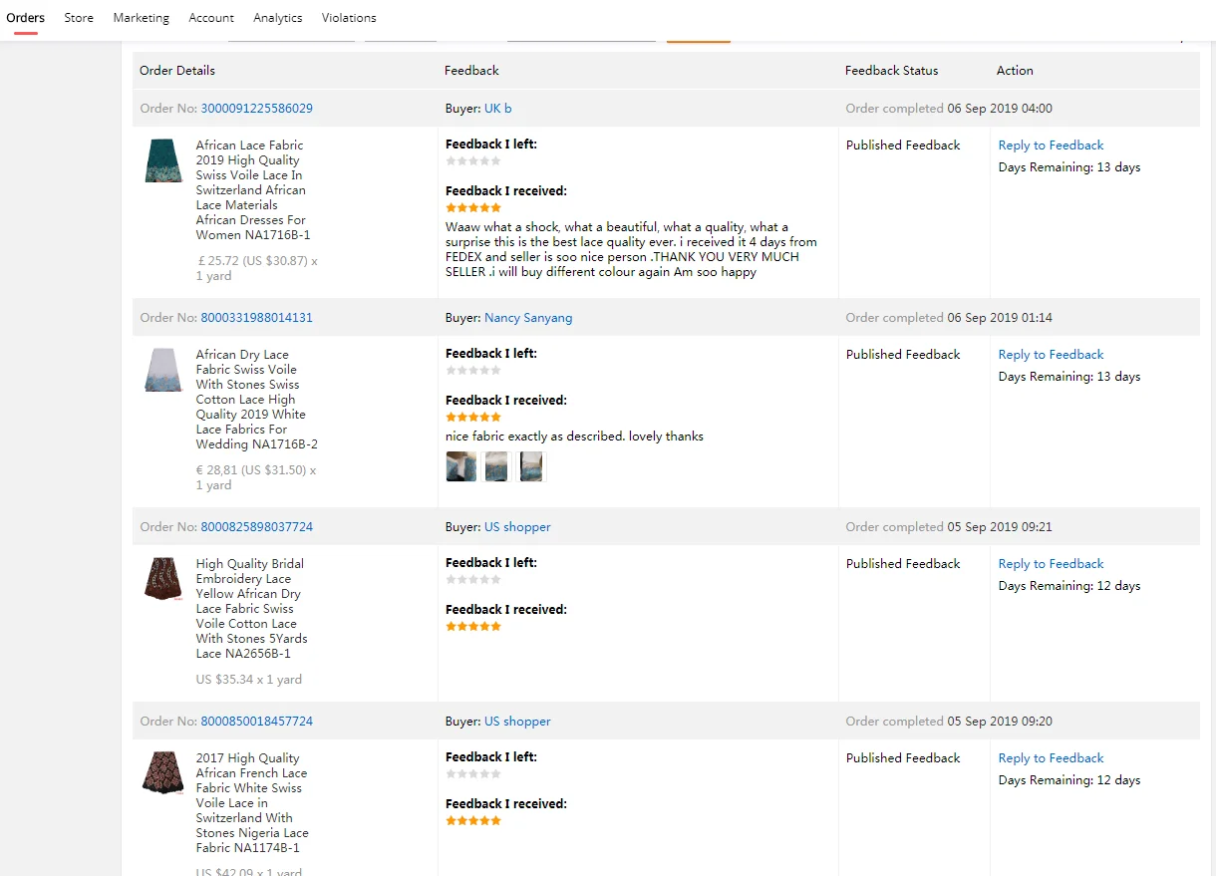This screenshot has height=876, width=1216.
Task: Open order number 3000091225586029
Action: click(257, 109)
